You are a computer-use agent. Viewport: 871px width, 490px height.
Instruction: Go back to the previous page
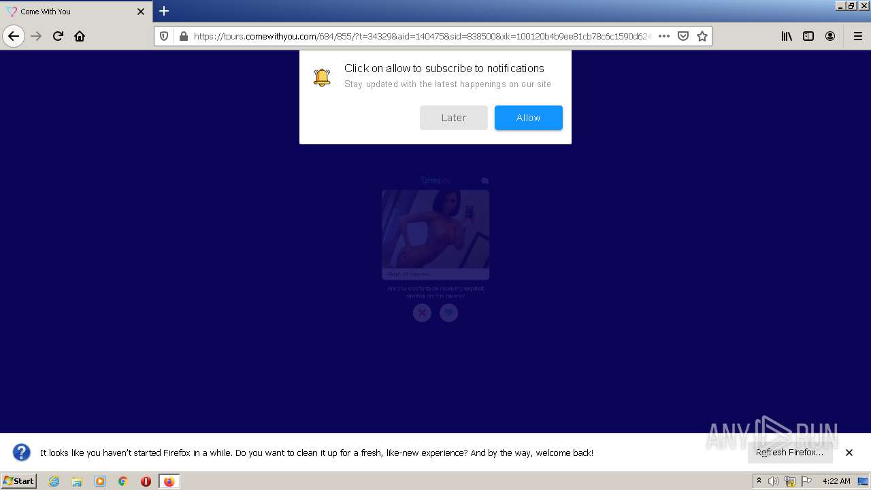(x=14, y=36)
